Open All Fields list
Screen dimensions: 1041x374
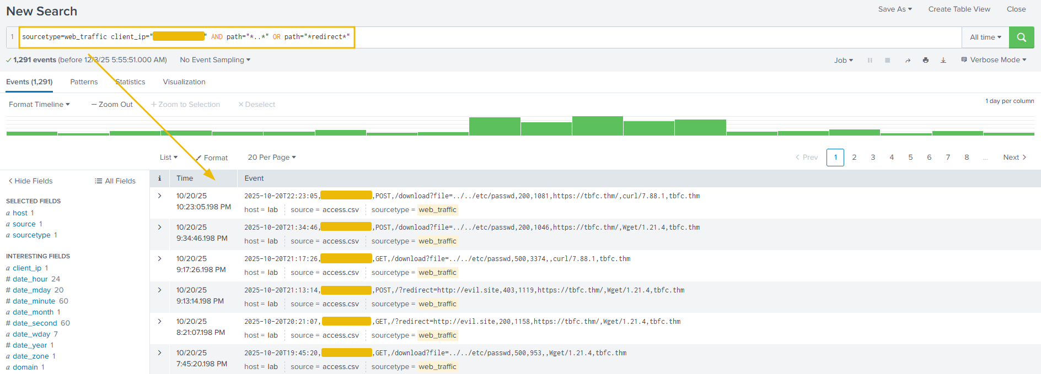[x=115, y=181]
